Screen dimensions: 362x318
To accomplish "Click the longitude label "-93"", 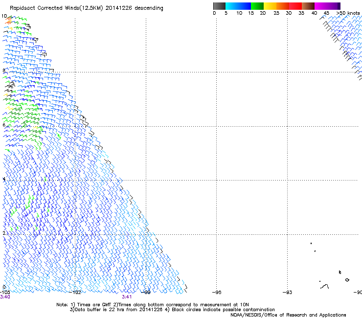I will tap(287, 293).
